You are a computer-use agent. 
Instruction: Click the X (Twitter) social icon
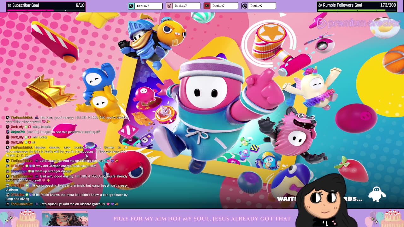[131, 6]
